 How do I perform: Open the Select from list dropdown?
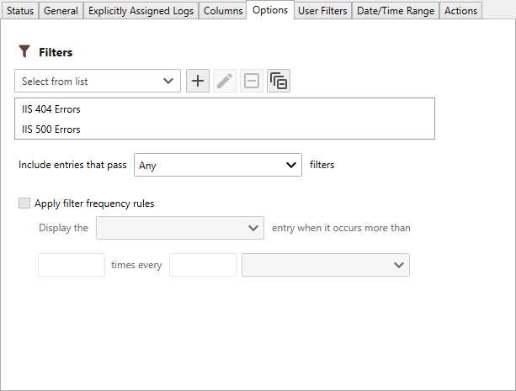[x=98, y=82]
